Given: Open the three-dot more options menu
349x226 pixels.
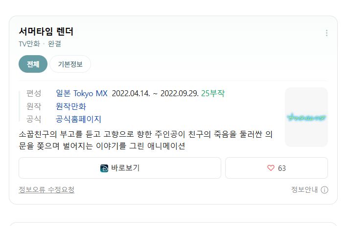Looking at the screenshot, I should (x=326, y=33).
